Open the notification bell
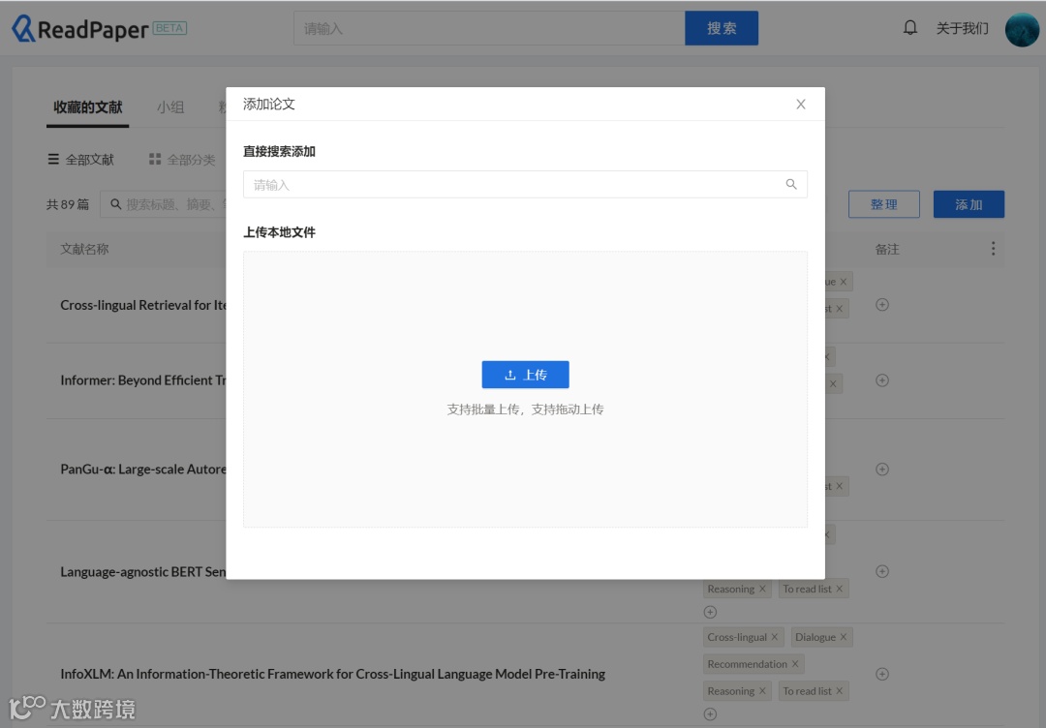 point(909,27)
